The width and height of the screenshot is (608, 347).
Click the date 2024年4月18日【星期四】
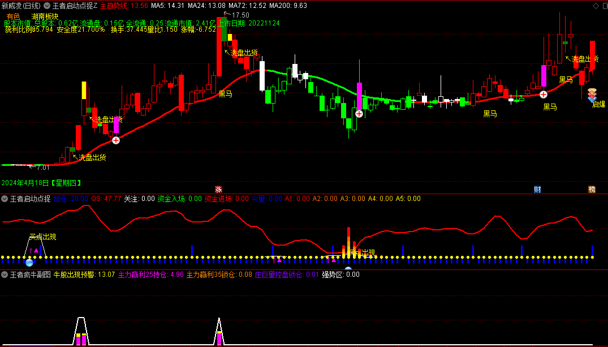coord(41,183)
